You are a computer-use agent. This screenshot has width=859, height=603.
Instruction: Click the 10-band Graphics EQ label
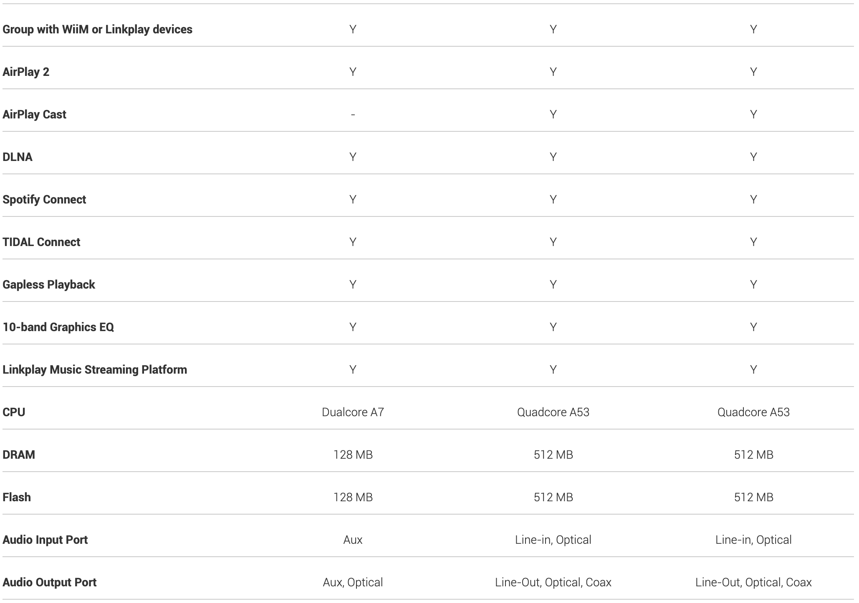tap(58, 327)
